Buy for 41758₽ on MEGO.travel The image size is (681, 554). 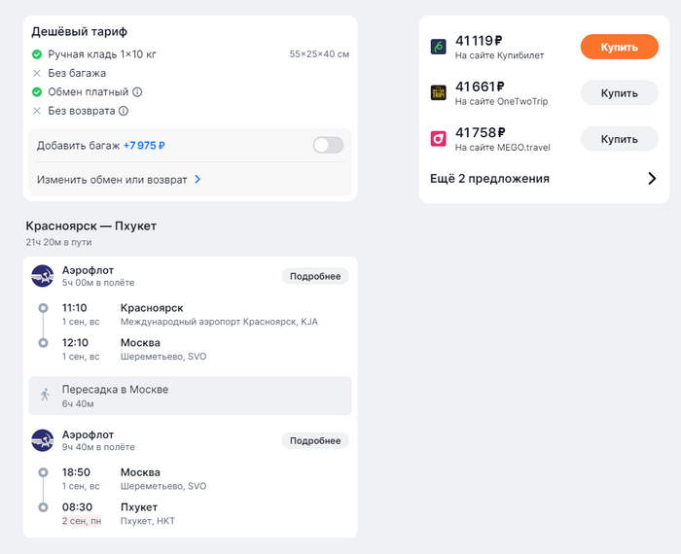tap(620, 139)
